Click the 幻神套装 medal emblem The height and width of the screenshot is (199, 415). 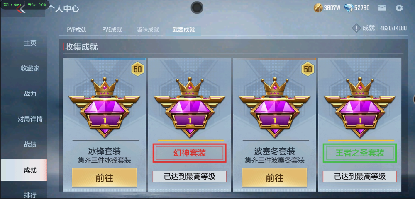click(x=190, y=108)
